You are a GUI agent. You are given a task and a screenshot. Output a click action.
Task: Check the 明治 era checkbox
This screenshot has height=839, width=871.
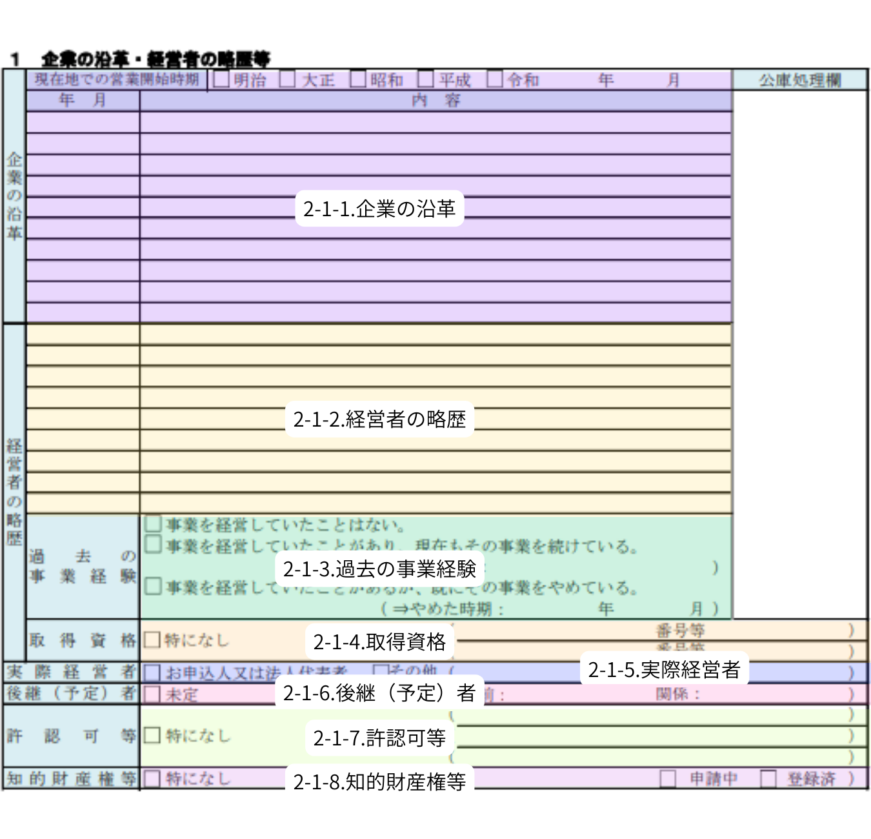(x=221, y=79)
